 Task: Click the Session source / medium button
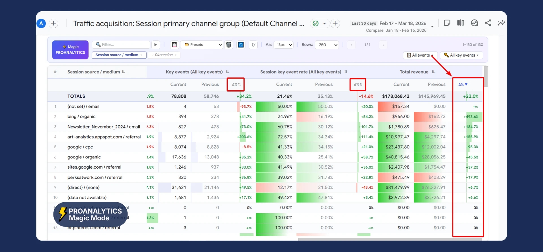119,55
